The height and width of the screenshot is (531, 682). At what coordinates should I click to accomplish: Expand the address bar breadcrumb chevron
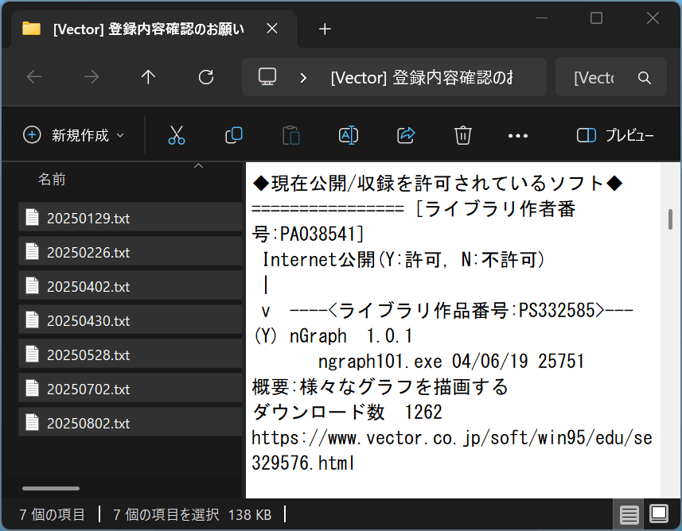303,78
